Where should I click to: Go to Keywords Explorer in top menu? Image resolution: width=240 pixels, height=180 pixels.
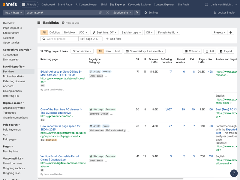click(x=139, y=4)
